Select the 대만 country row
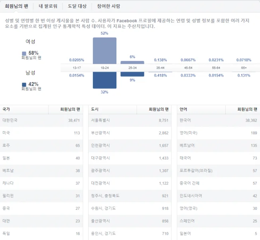The image size is (260, 240). pos(41,221)
